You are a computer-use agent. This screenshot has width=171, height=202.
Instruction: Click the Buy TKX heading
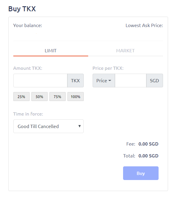click(22, 9)
